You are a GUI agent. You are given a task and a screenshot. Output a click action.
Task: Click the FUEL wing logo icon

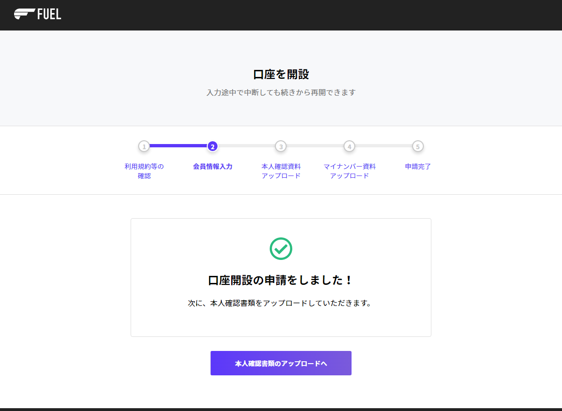24,15
